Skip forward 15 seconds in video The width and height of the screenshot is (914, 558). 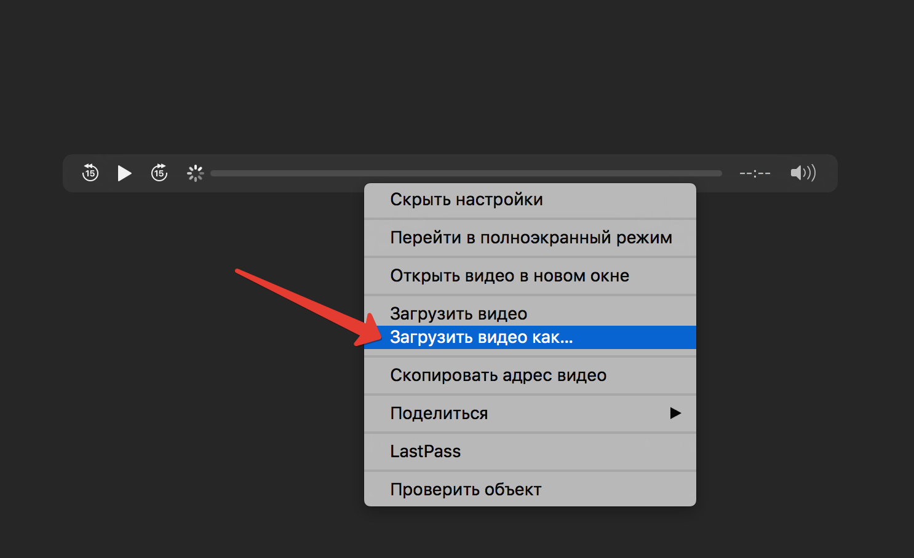pyautogui.click(x=159, y=173)
